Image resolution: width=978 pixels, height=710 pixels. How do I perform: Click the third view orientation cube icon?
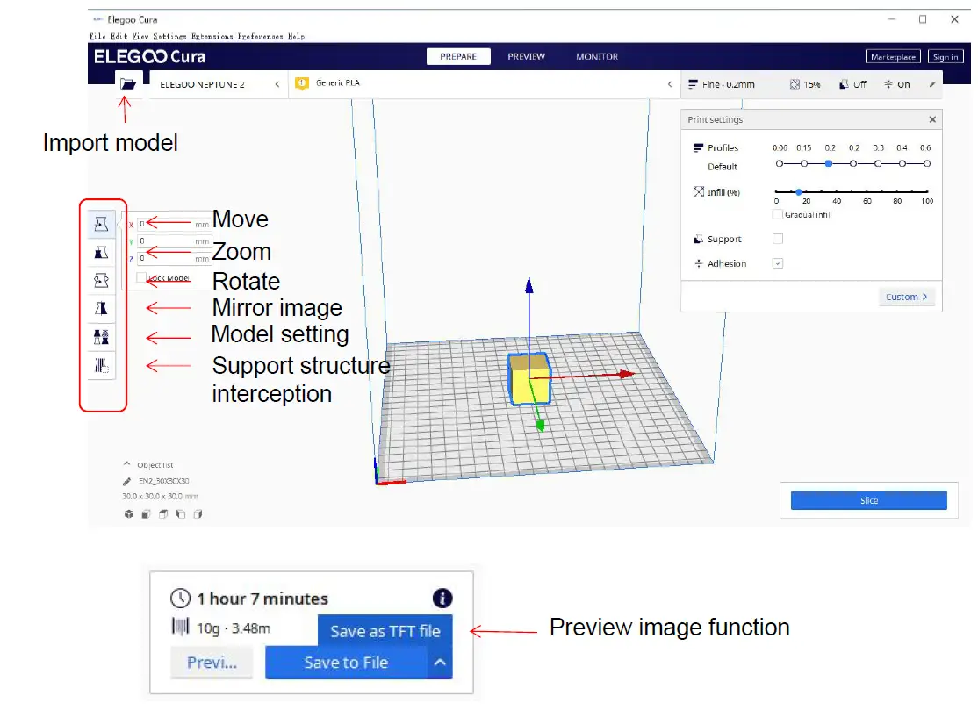point(163,514)
